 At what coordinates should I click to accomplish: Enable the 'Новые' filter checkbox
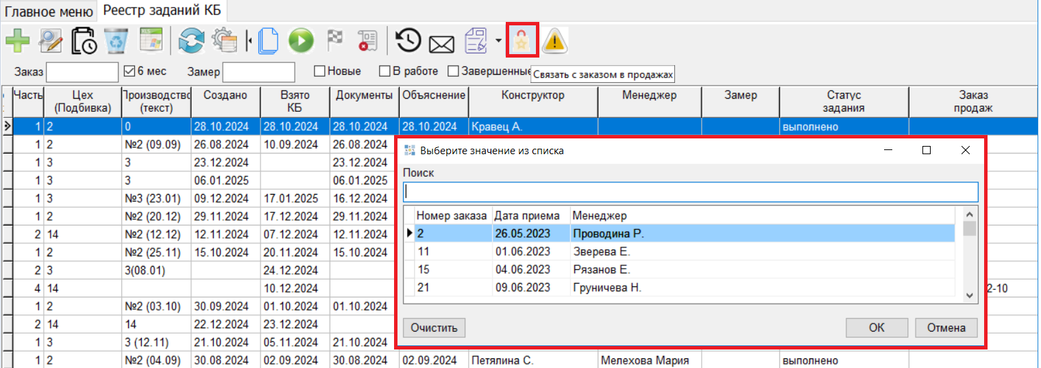[x=319, y=71]
